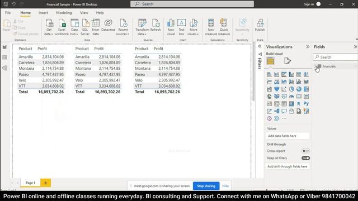Click the title bar Search box
The image size is (358, 201).
pos(192,4)
